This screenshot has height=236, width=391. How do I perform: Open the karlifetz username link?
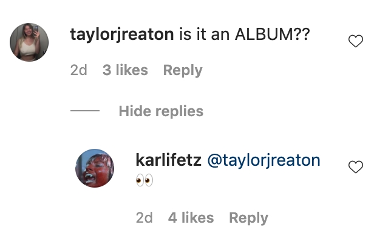point(169,160)
